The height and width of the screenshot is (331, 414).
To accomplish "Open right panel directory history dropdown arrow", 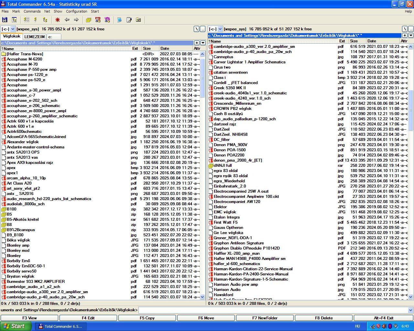I will click(x=411, y=35).
